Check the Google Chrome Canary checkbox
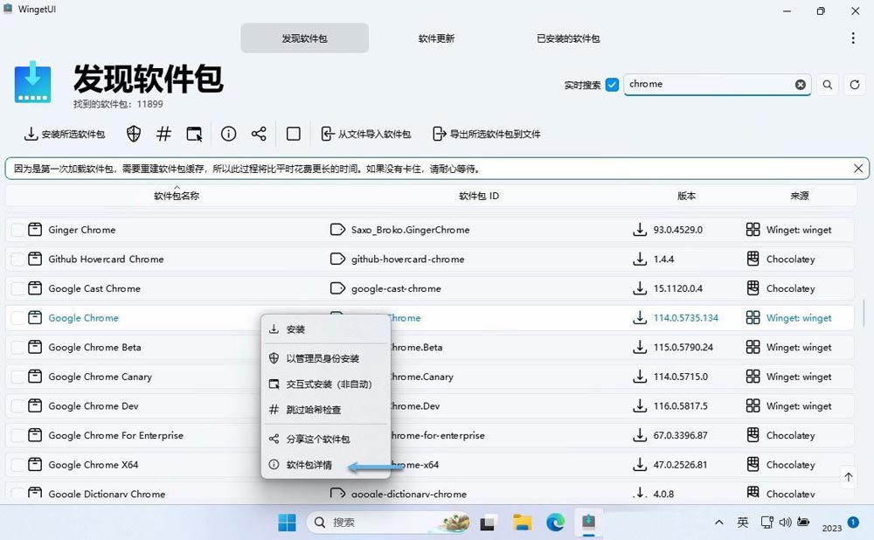874x540 pixels. (x=17, y=377)
